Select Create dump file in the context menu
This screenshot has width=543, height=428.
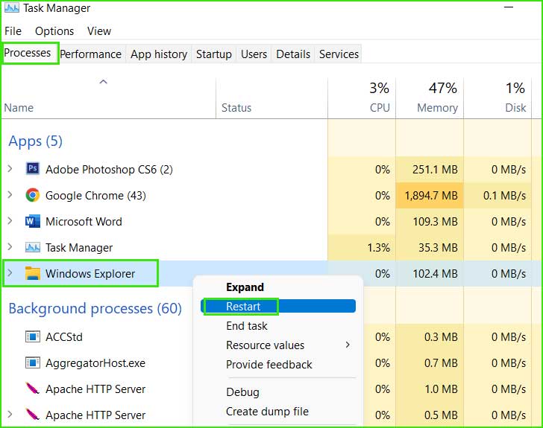point(267,412)
